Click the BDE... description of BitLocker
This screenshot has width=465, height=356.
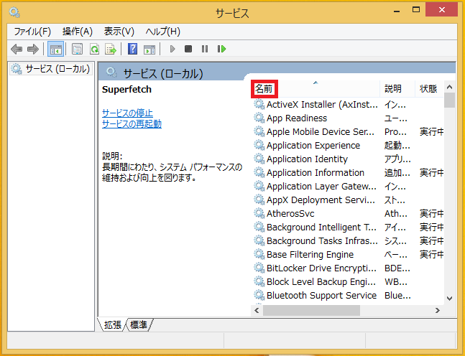click(397, 268)
